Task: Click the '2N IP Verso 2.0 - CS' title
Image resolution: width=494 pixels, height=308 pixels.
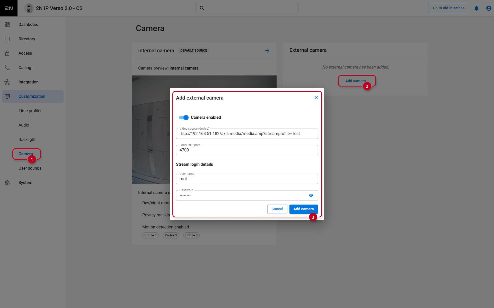Action: click(59, 8)
